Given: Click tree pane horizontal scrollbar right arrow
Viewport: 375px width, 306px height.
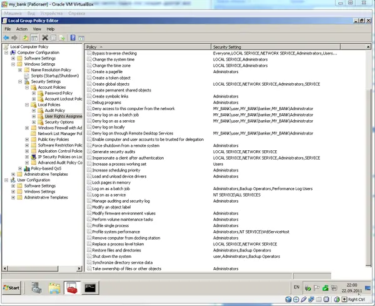Looking at the screenshot, I should click(x=79, y=268).
